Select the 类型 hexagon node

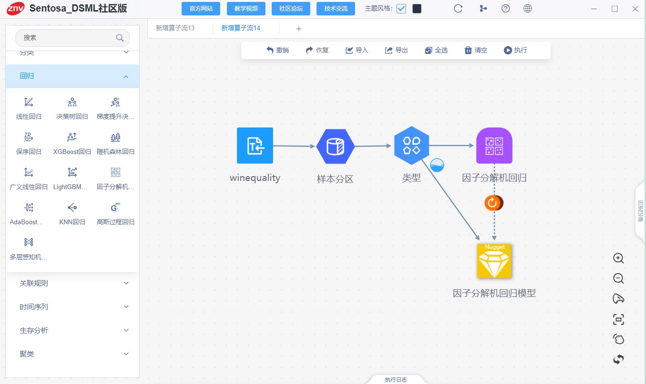(x=411, y=145)
